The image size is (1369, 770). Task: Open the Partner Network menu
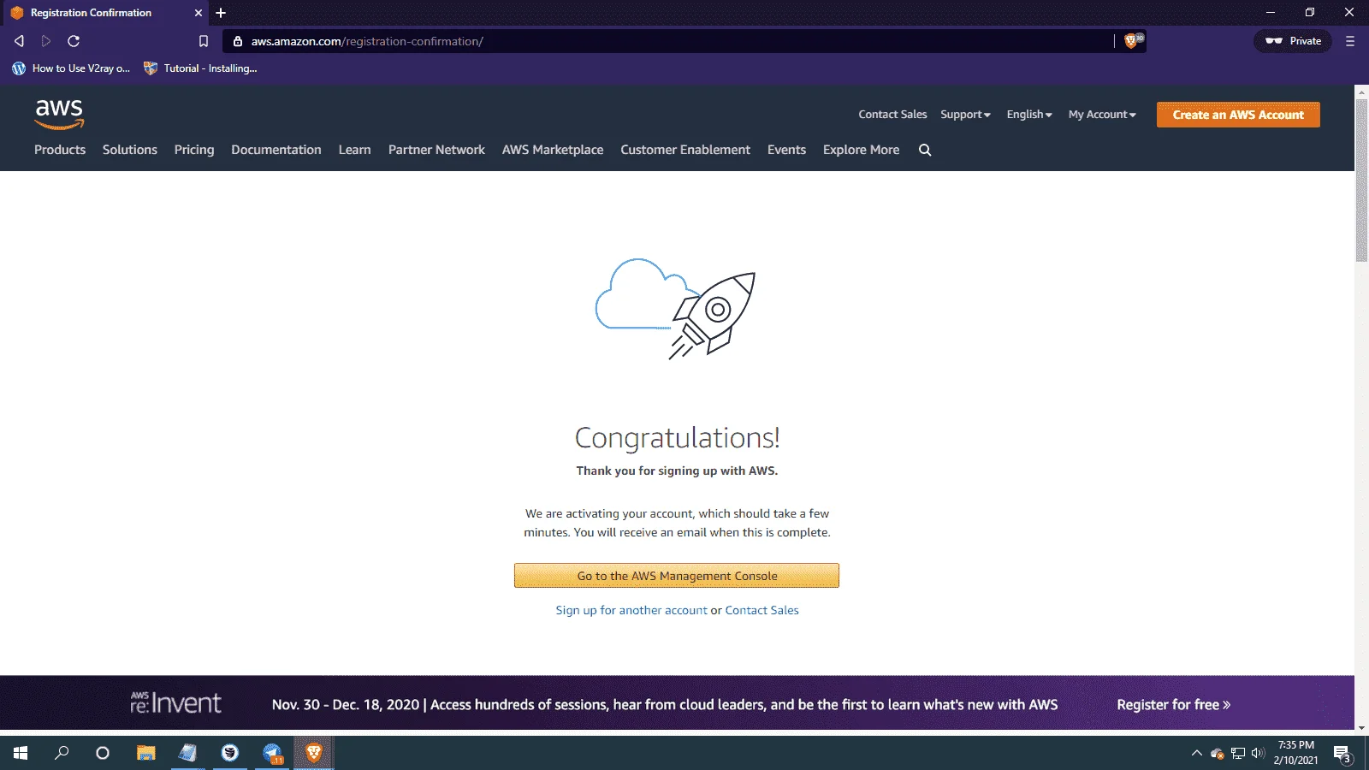click(436, 150)
